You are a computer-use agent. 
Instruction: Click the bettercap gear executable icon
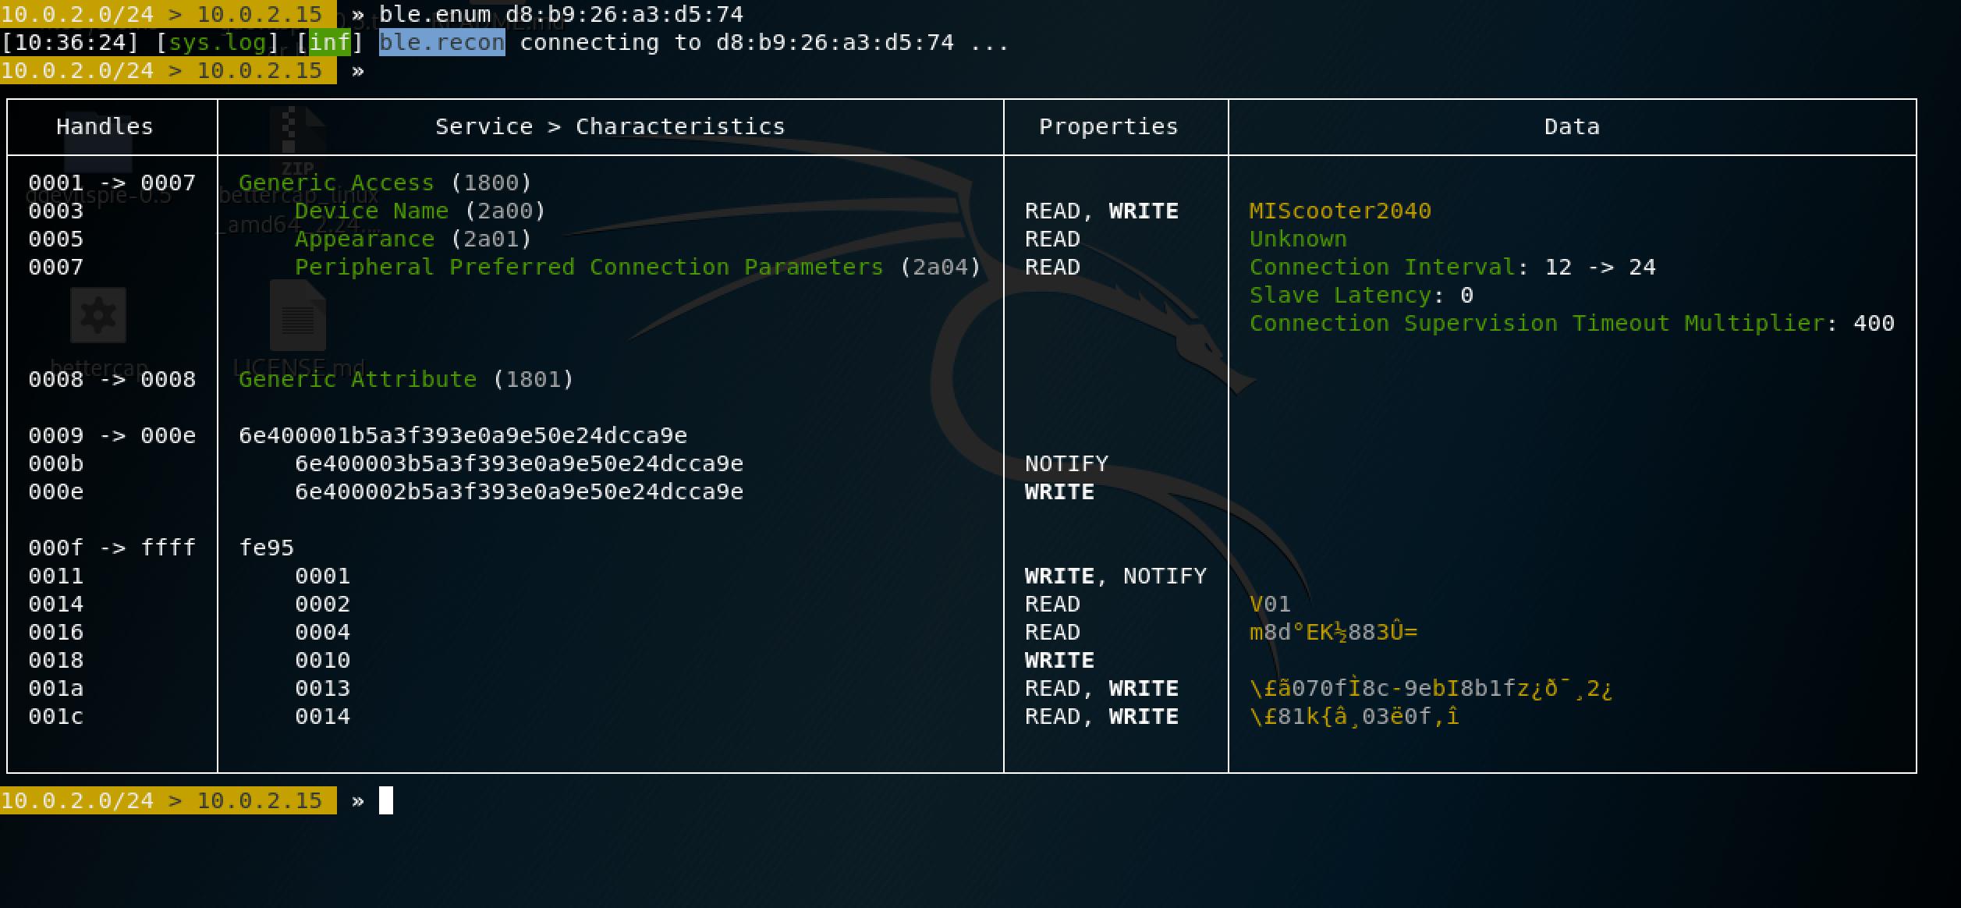pos(98,315)
